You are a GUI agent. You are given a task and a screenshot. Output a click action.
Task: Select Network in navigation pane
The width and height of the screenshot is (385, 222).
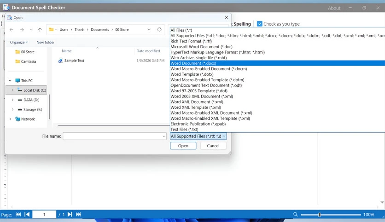(x=25, y=119)
